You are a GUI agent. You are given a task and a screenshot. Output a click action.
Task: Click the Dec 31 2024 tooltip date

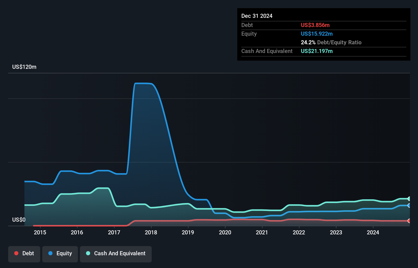click(x=257, y=16)
